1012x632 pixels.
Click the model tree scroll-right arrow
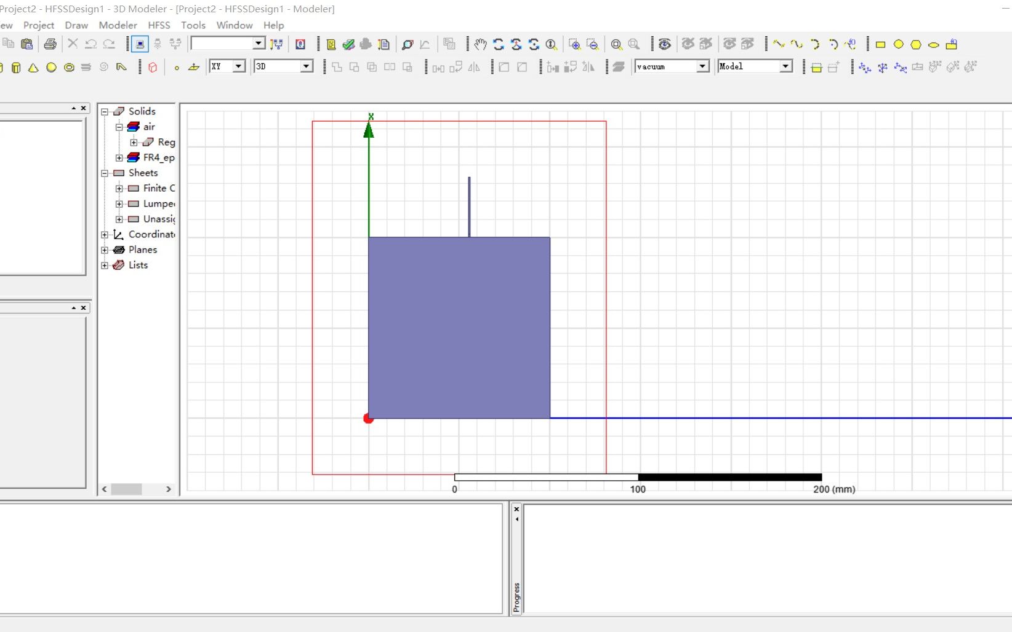click(169, 489)
